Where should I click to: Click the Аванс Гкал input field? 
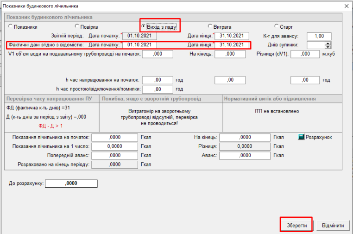point(244,156)
